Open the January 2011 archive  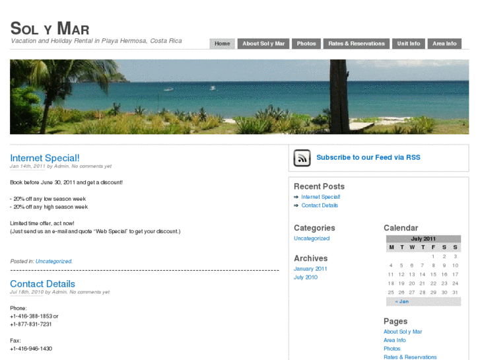(x=310, y=269)
